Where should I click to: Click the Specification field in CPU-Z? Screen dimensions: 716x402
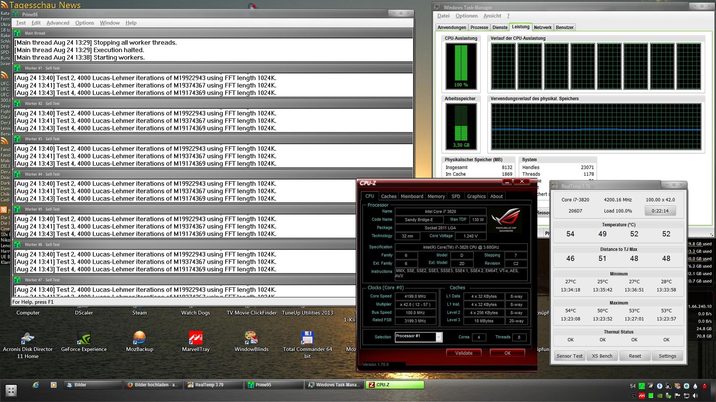pos(461,247)
